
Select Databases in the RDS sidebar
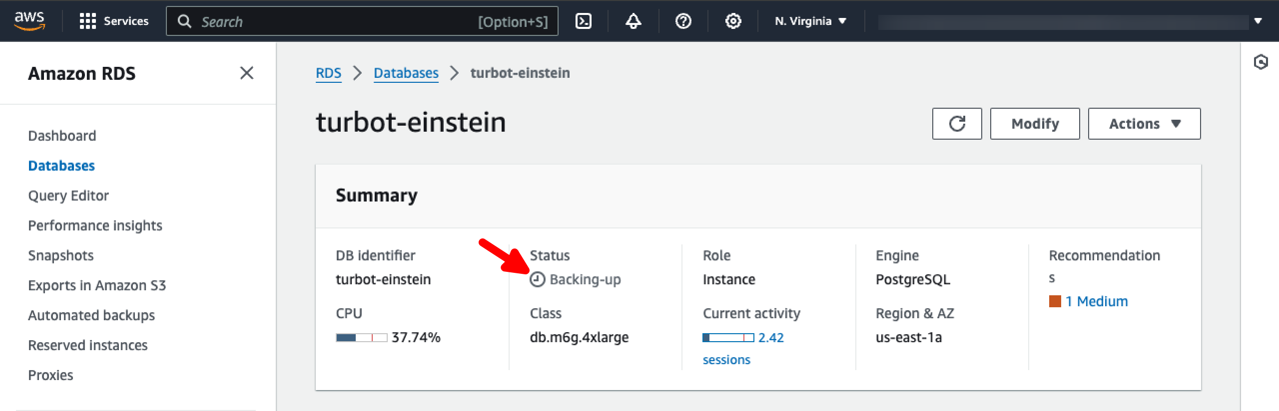click(x=61, y=166)
